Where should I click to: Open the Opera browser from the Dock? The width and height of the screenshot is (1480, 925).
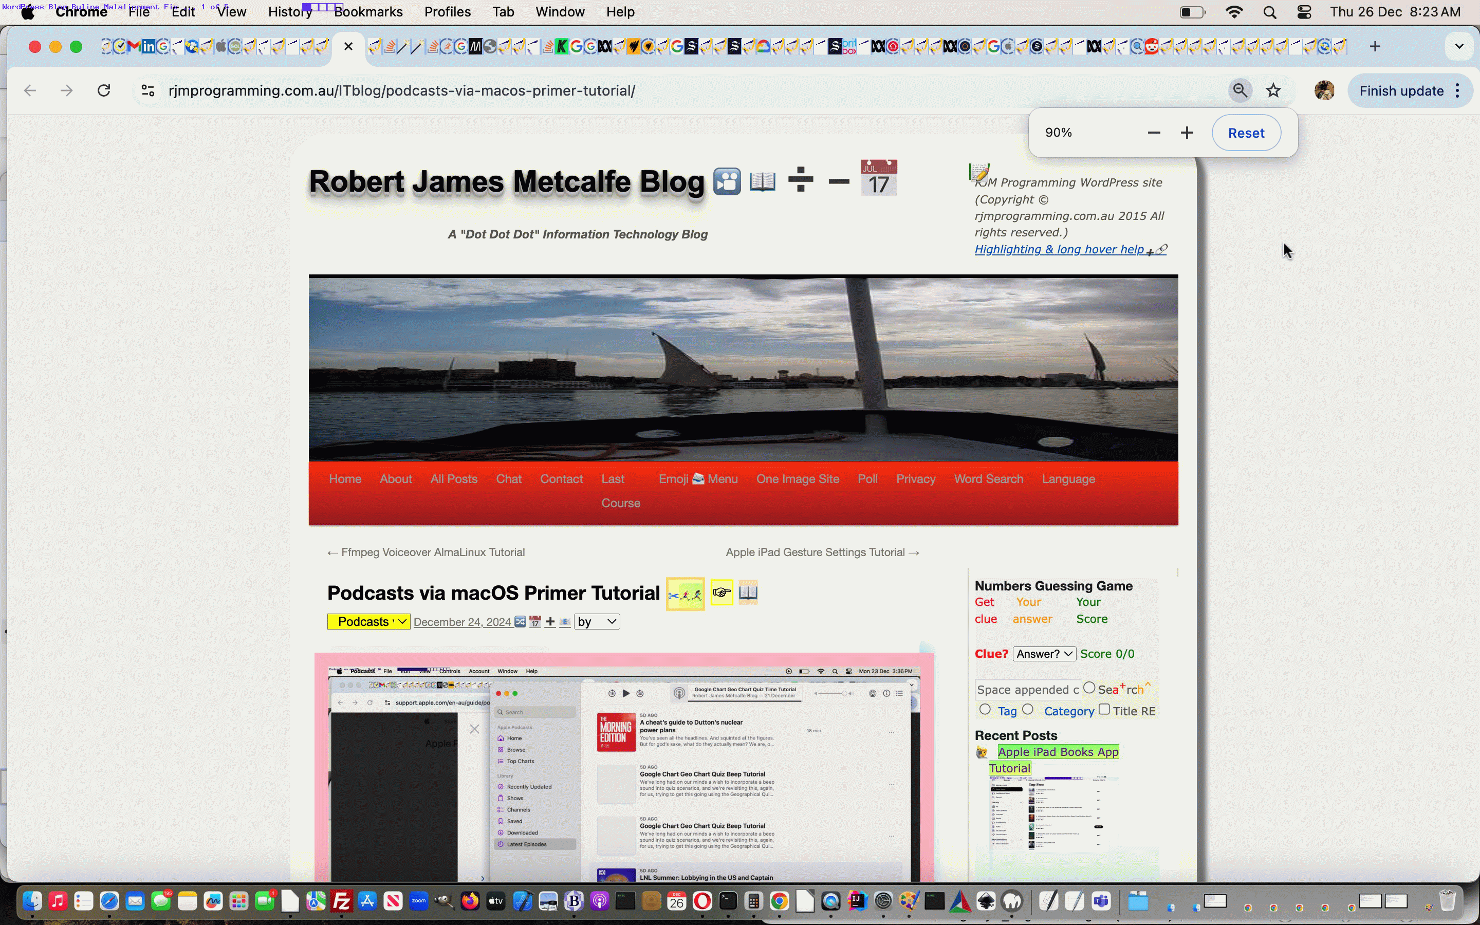[702, 901]
